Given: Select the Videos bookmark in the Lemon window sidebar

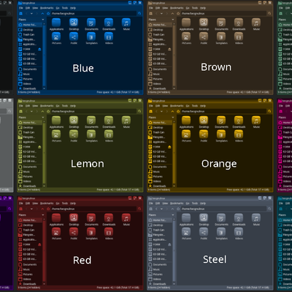Looking at the screenshot, I should point(30,181).
